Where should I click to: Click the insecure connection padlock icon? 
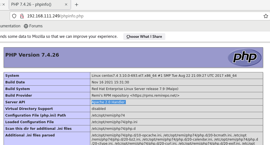(x=22, y=16)
